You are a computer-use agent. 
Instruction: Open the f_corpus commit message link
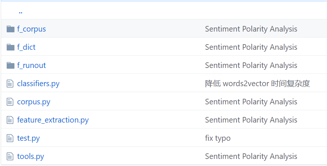(x=251, y=29)
